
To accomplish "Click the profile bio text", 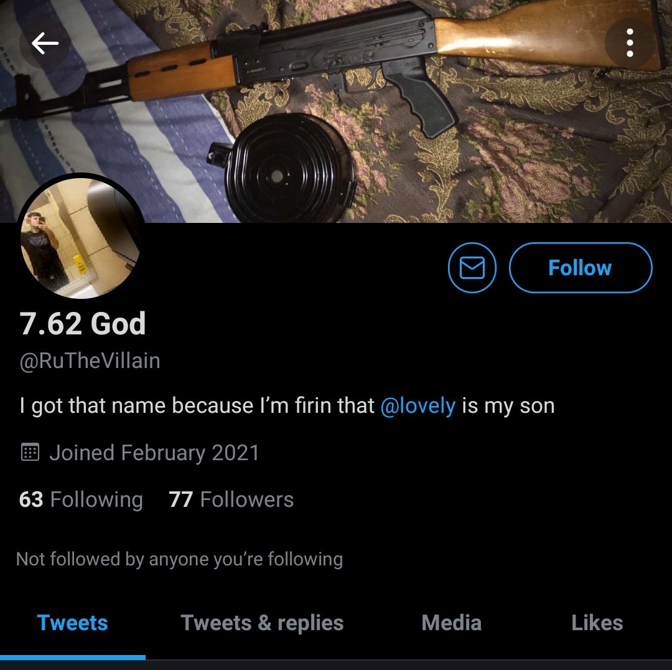I will (287, 406).
